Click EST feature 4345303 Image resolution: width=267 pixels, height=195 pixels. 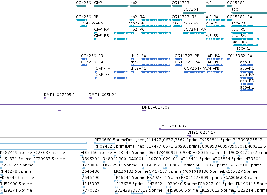click(x=91, y=184)
